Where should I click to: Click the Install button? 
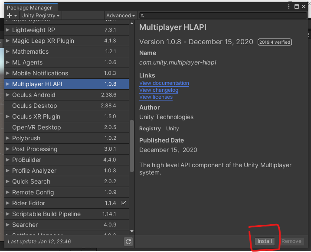pyautogui.click(x=265, y=241)
